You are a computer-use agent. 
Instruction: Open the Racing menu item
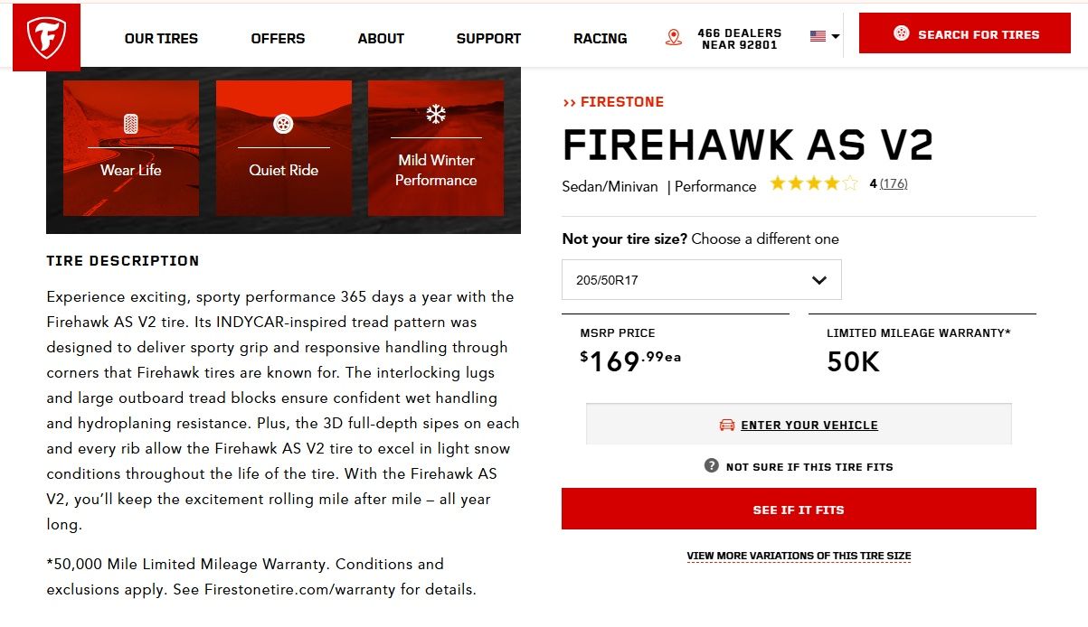(x=600, y=38)
